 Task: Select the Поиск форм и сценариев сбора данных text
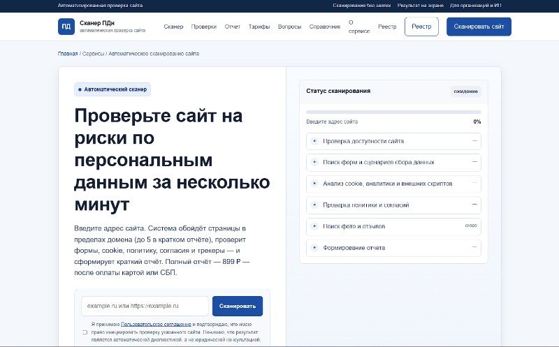pos(379,163)
